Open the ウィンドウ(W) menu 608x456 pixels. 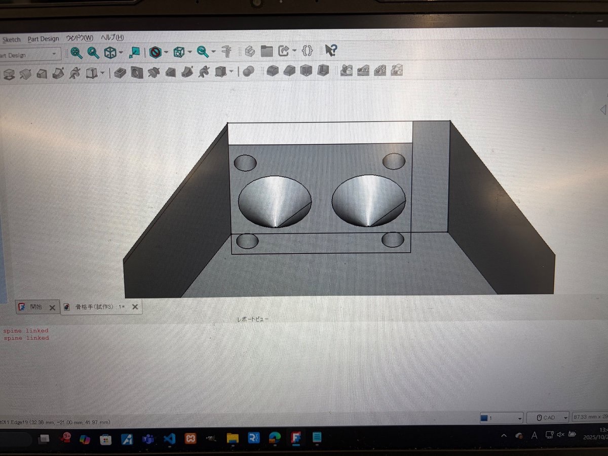click(80, 39)
